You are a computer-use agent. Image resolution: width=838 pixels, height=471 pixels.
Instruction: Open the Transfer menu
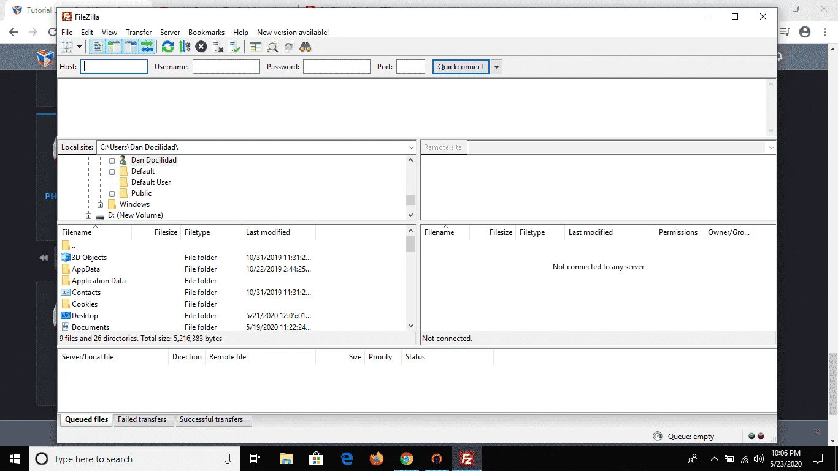pyautogui.click(x=139, y=33)
